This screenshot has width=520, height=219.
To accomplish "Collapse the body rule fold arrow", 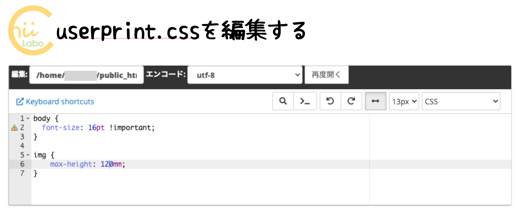I will pos(28,119).
